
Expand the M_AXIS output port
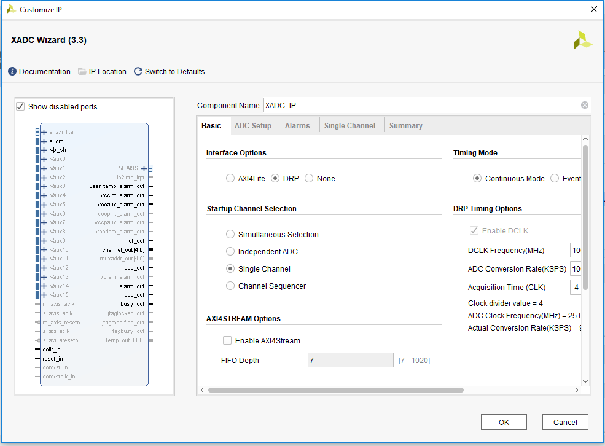click(x=144, y=168)
